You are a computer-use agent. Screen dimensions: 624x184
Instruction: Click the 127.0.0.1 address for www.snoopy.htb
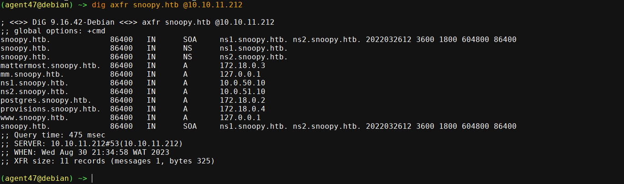pos(240,118)
